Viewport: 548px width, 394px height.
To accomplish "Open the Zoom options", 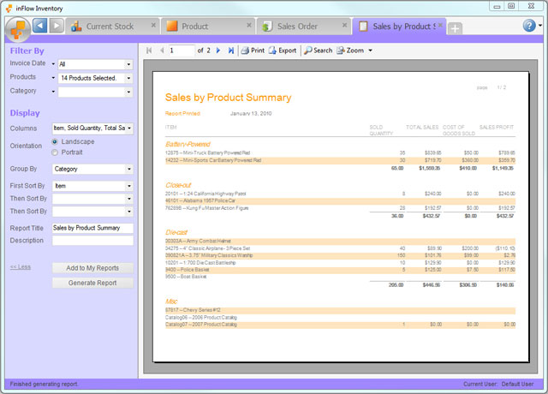I will (350, 51).
